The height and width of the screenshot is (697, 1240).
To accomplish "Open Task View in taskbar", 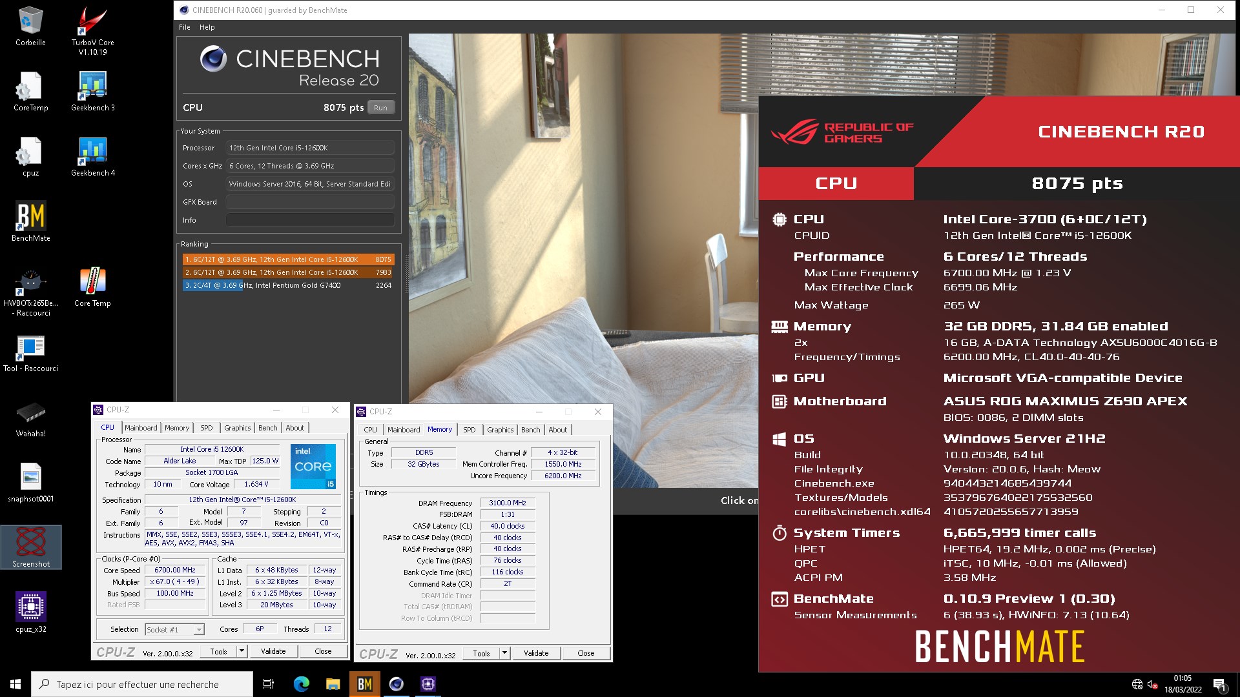I will point(269,684).
